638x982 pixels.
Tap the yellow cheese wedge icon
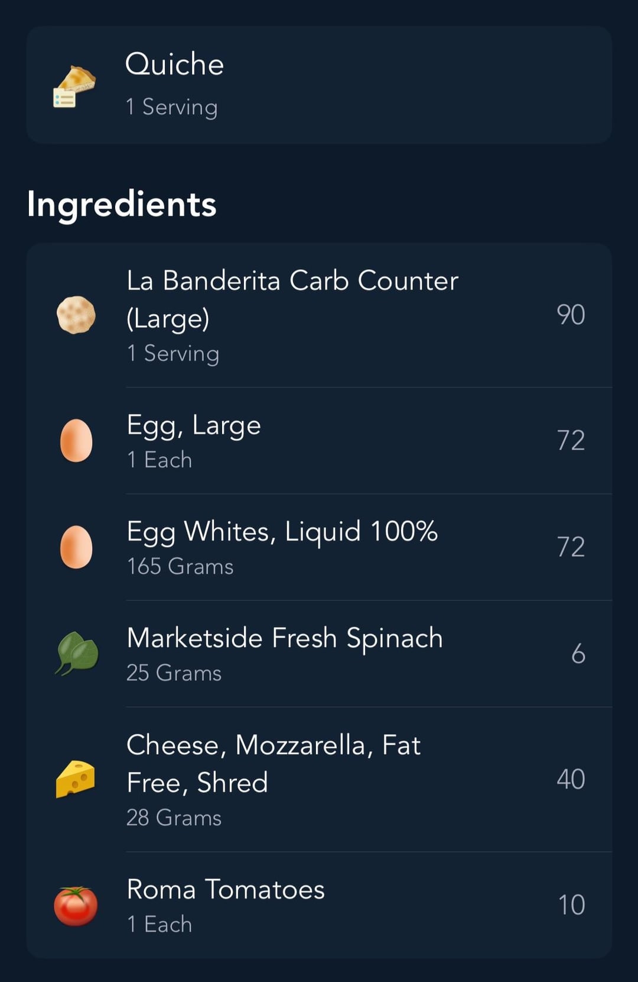coord(76,779)
